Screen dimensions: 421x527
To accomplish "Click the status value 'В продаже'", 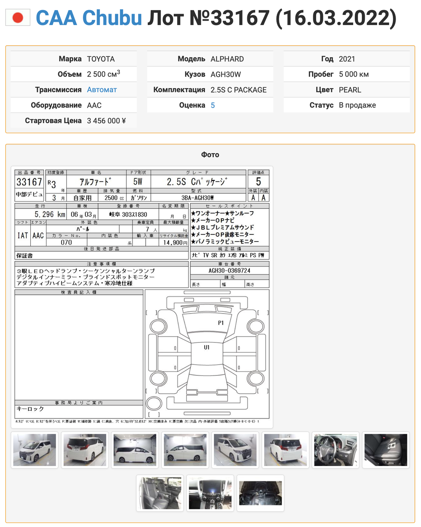I will tap(357, 105).
